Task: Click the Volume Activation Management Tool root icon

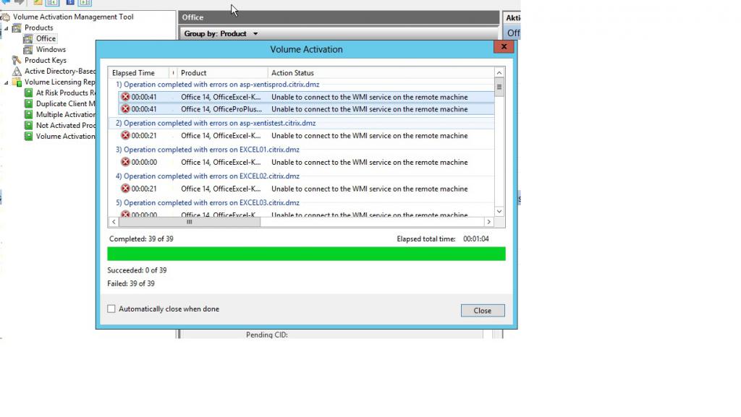Action: click(6, 17)
